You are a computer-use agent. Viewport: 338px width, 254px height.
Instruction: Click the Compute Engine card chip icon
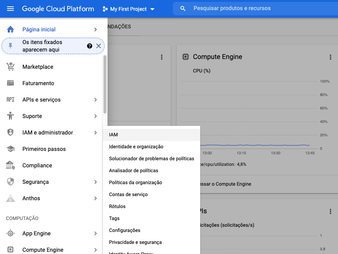pos(185,57)
